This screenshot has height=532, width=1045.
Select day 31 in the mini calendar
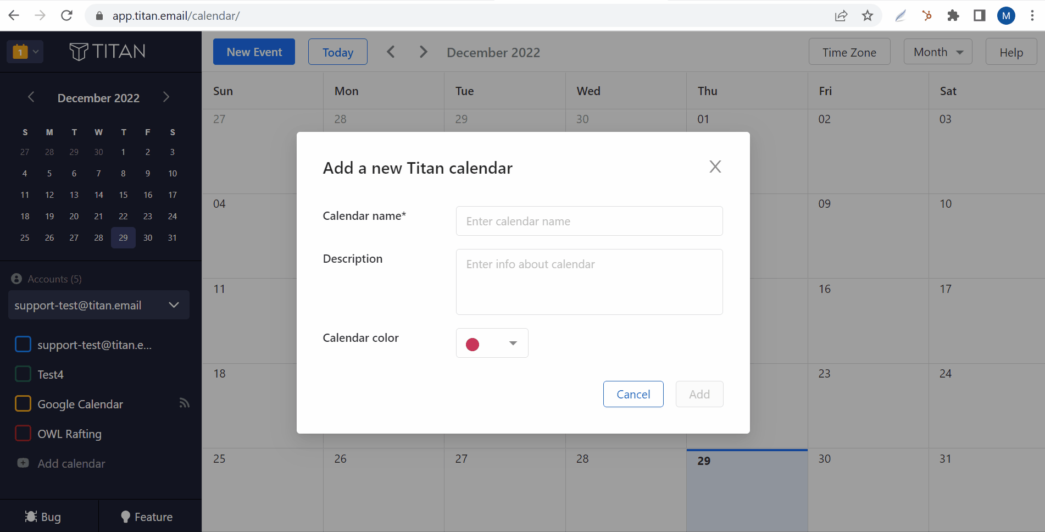pyautogui.click(x=173, y=237)
